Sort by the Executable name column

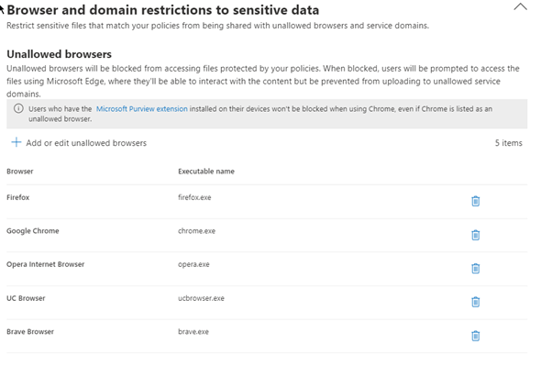(205, 172)
